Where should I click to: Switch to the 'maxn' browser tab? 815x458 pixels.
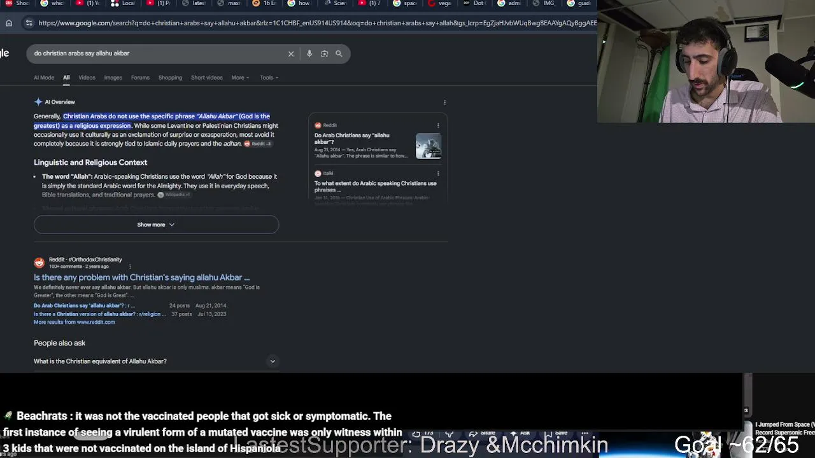click(229, 3)
